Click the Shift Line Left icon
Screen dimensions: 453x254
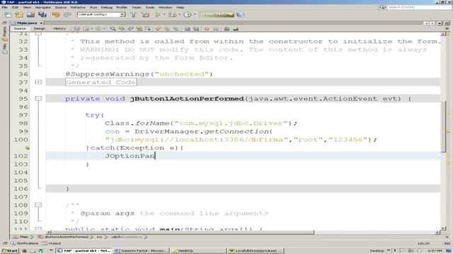coord(187,29)
